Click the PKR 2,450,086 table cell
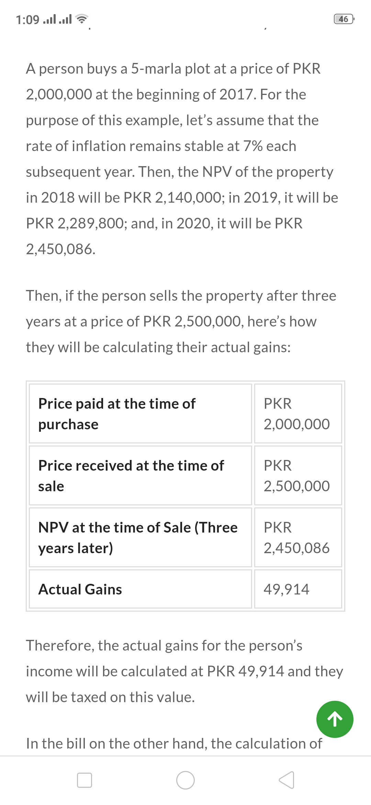The image size is (371, 805). pyautogui.click(x=297, y=537)
